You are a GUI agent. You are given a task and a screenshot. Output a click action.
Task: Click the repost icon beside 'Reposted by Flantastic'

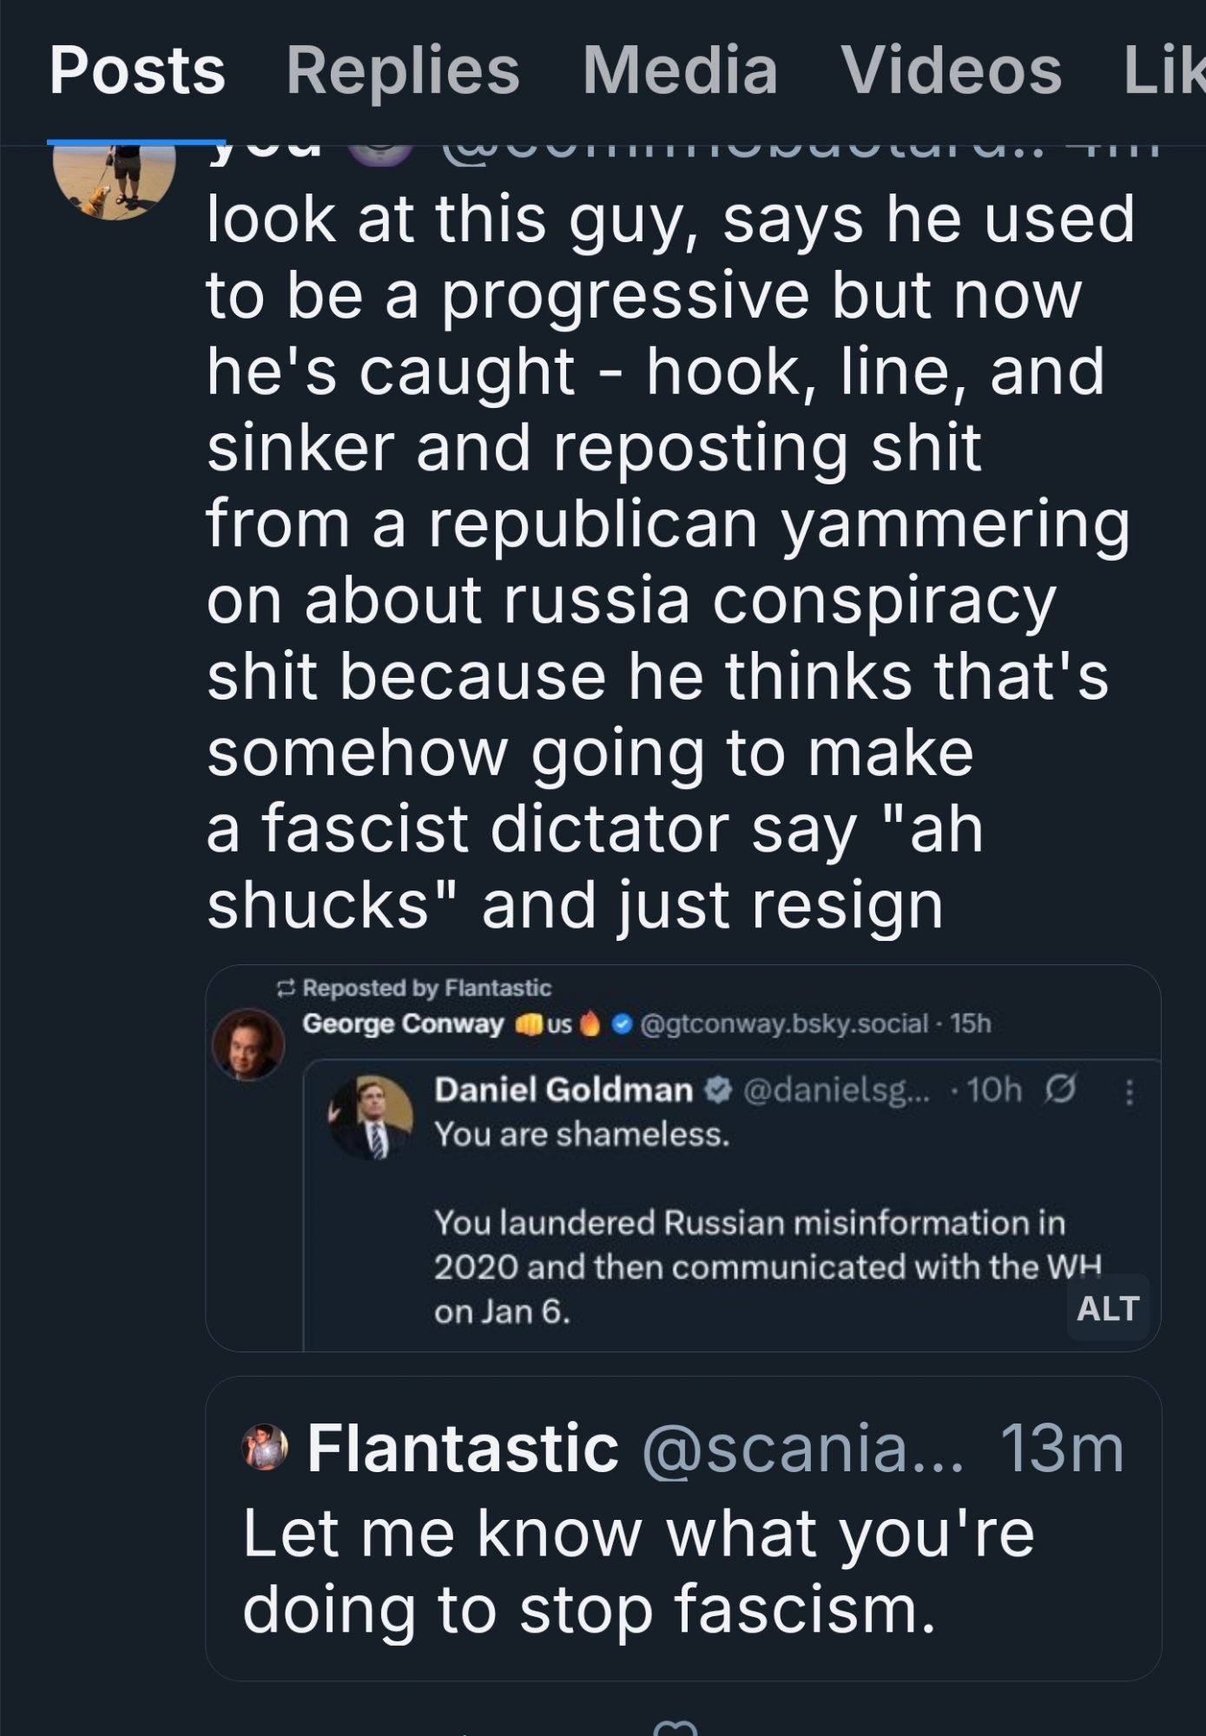(286, 988)
